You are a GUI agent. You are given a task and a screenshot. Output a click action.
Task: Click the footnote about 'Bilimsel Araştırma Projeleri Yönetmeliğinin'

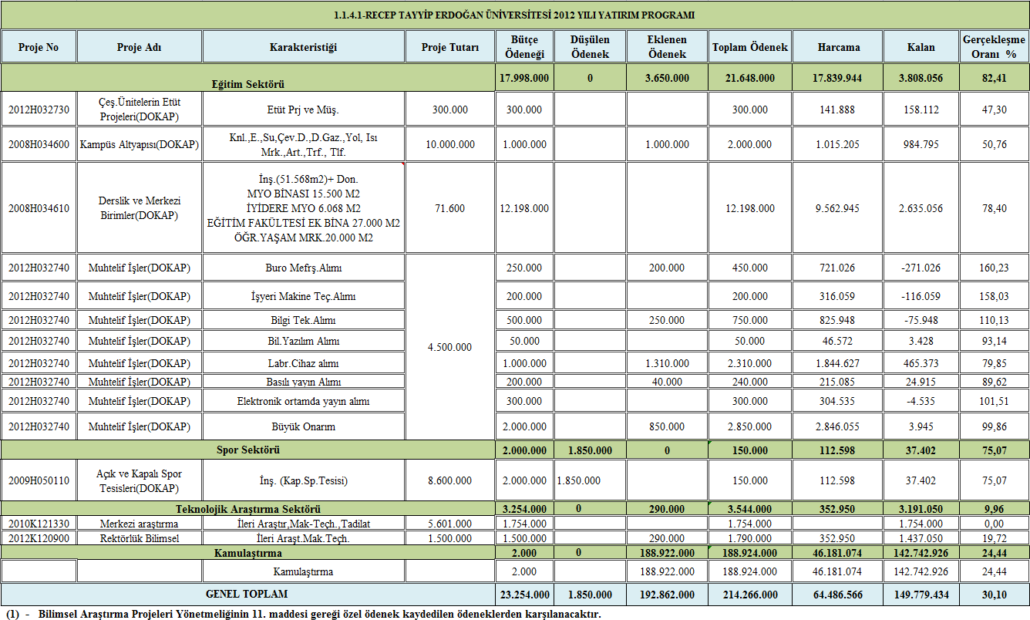pyautogui.click(x=303, y=614)
